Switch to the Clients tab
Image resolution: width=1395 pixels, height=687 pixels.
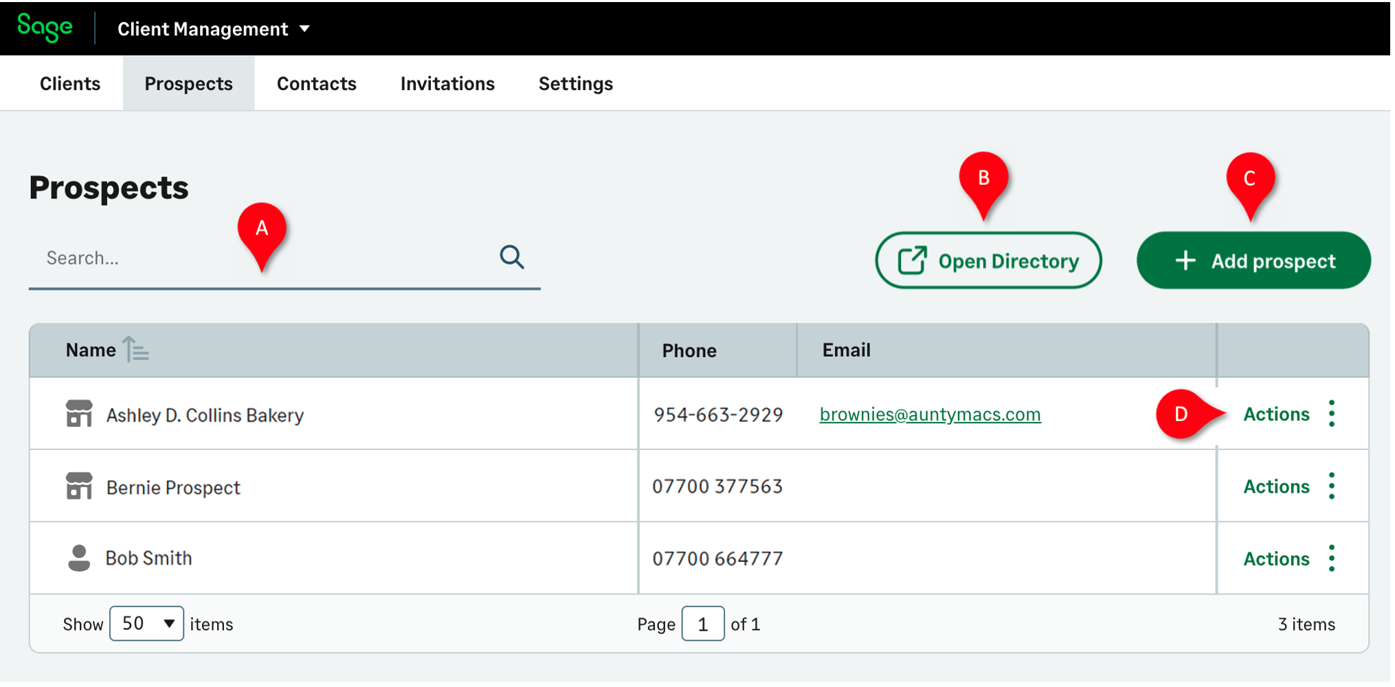click(70, 84)
